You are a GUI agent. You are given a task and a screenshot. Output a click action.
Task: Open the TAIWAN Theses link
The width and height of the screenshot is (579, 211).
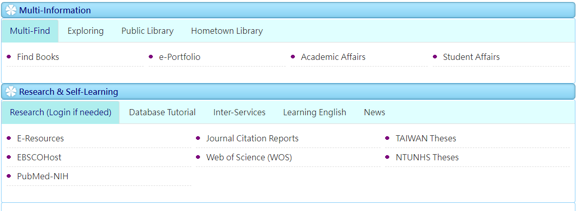click(426, 139)
